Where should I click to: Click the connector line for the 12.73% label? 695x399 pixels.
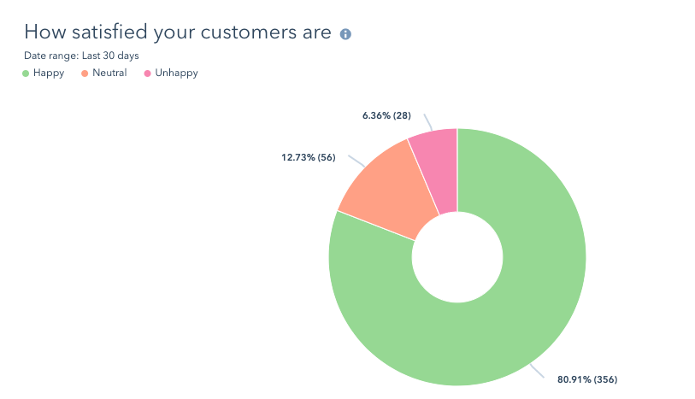click(356, 161)
